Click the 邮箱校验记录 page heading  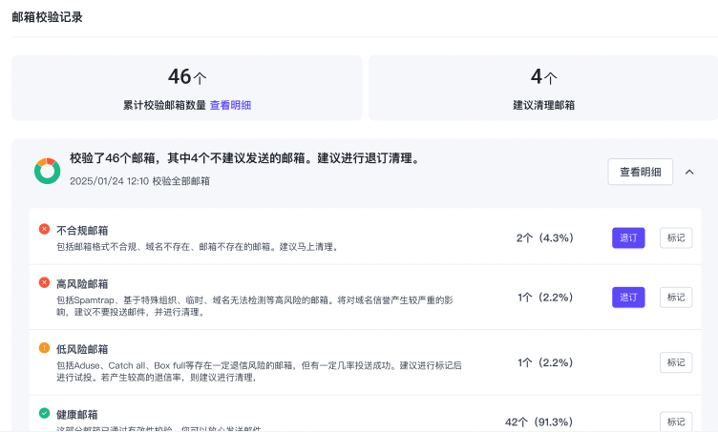[x=47, y=16]
